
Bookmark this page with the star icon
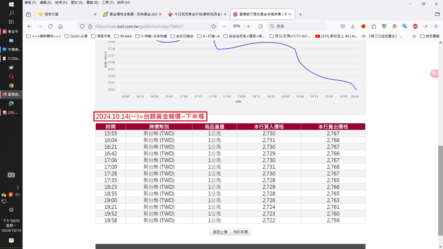tap(213, 26)
